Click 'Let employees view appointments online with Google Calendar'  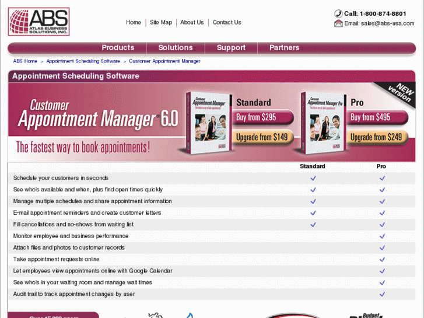pos(93,271)
